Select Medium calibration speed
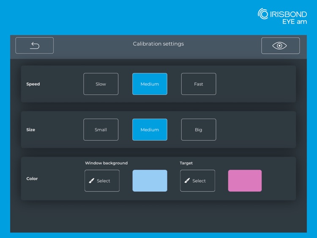 coord(150,84)
